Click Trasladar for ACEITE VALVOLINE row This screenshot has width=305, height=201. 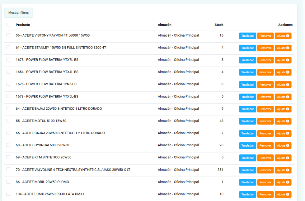click(x=247, y=170)
